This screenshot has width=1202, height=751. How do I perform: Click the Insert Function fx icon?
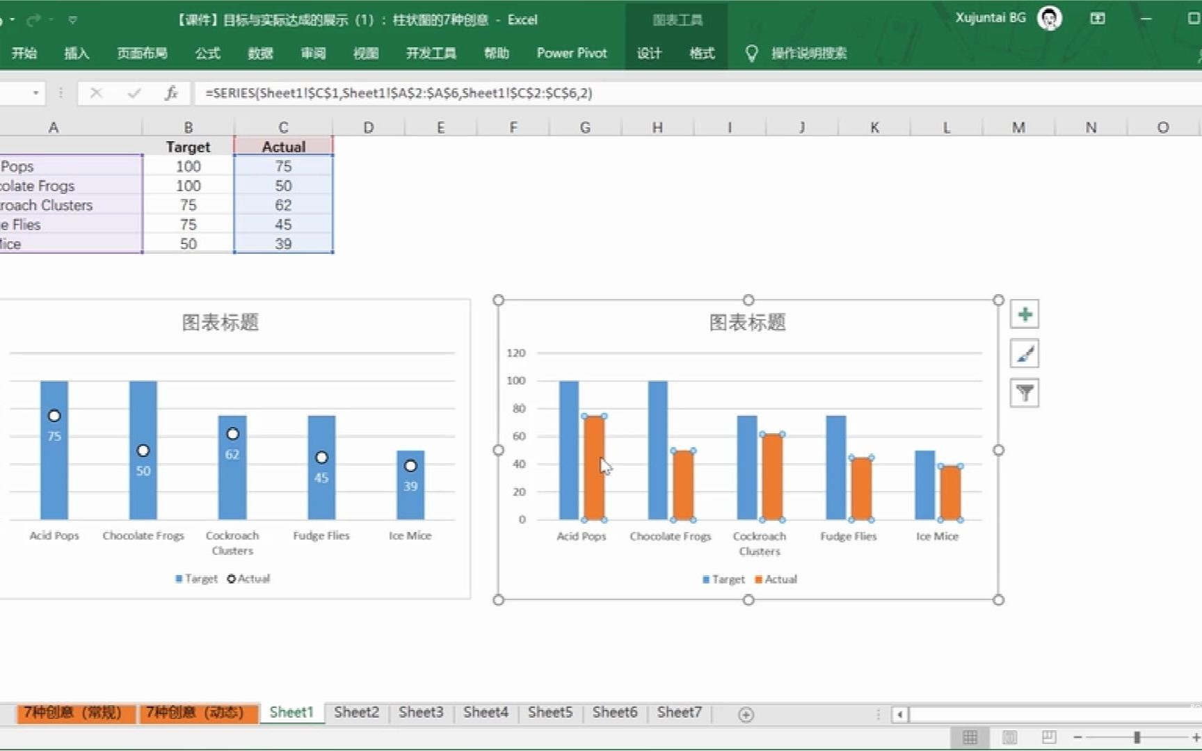(171, 92)
